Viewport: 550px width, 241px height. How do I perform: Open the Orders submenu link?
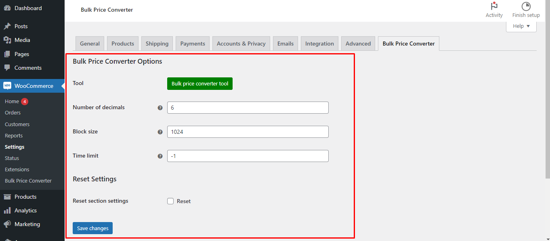tap(13, 113)
